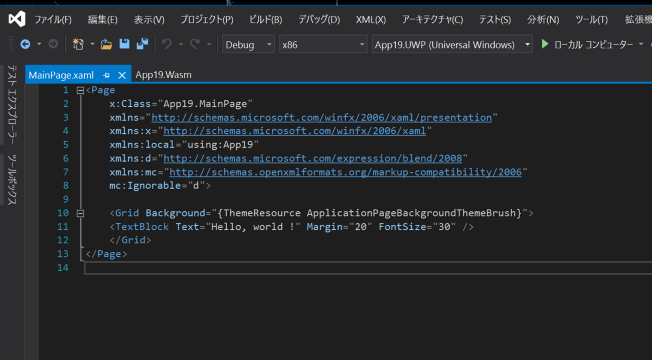
Task: Open the ツールボックス side panel tab
Action: click(12, 179)
